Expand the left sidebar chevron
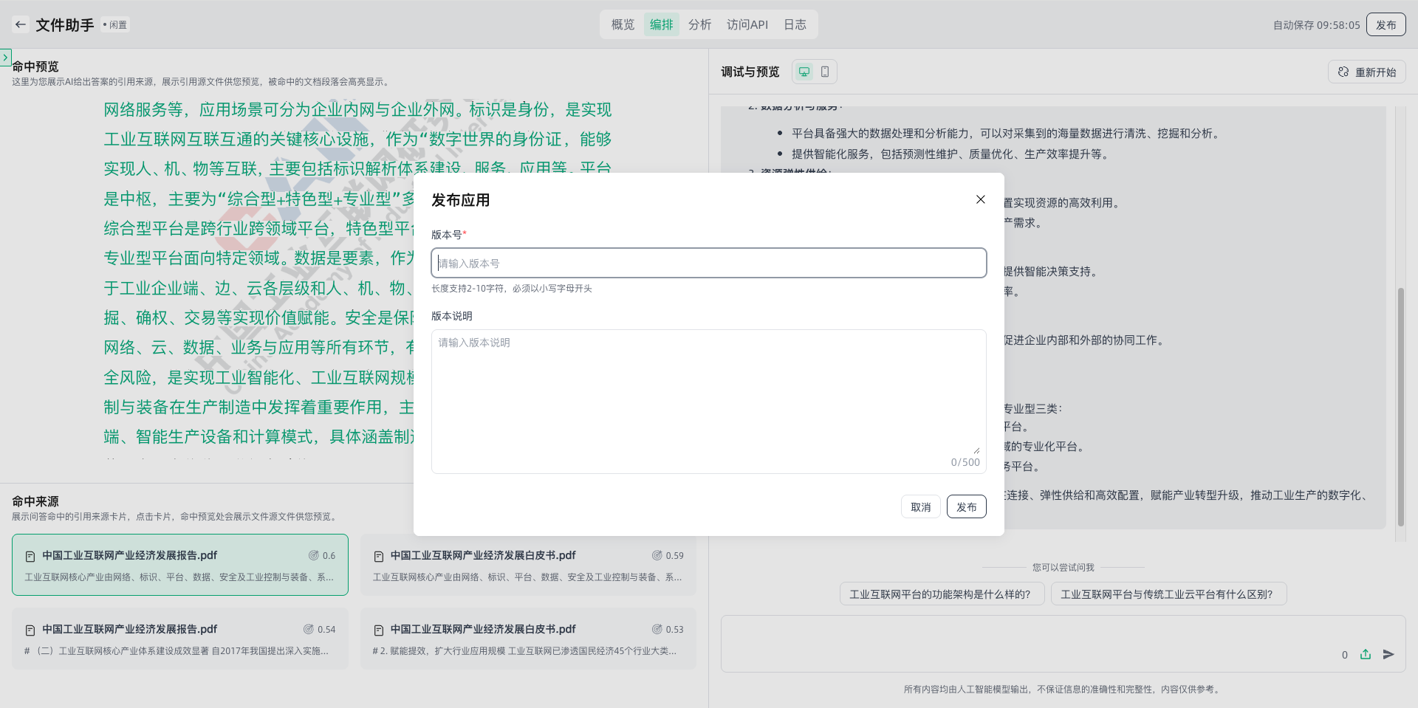This screenshot has height=708, width=1418. click(x=5, y=57)
